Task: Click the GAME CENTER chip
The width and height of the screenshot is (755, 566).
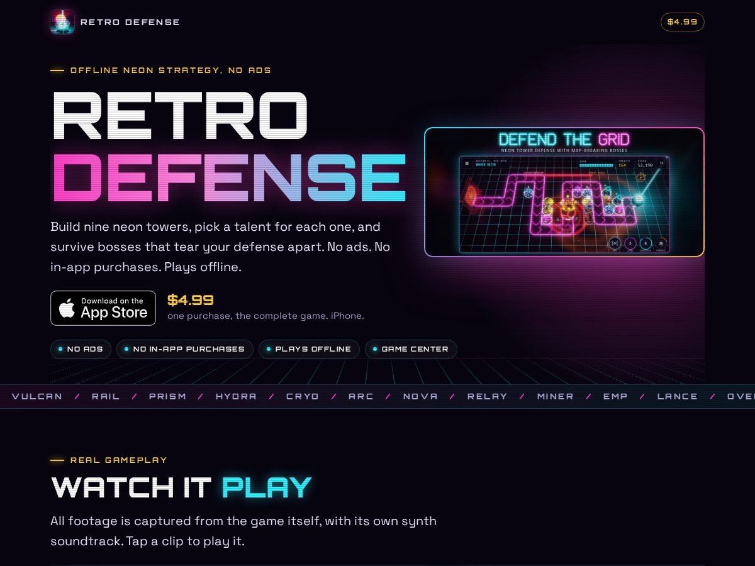Action: (x=411, y=349)
